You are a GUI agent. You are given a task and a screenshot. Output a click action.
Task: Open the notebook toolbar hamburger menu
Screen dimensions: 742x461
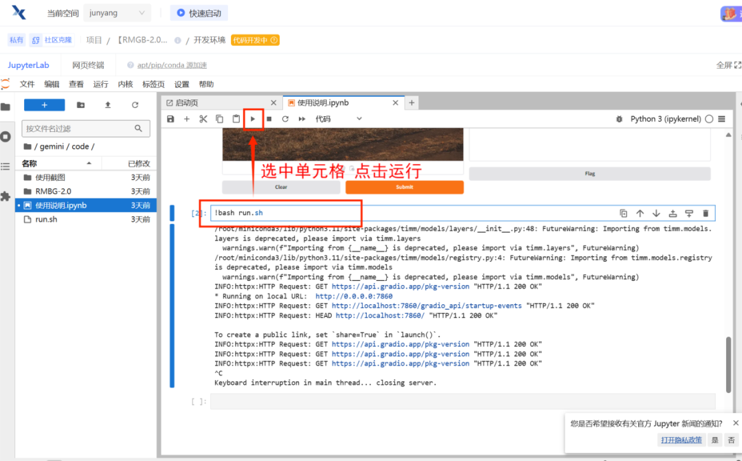[721, 119]
